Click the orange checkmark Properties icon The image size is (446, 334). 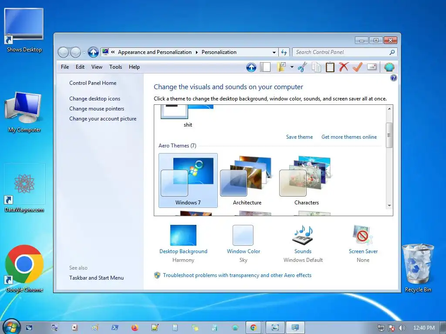[x=357, y=67]
